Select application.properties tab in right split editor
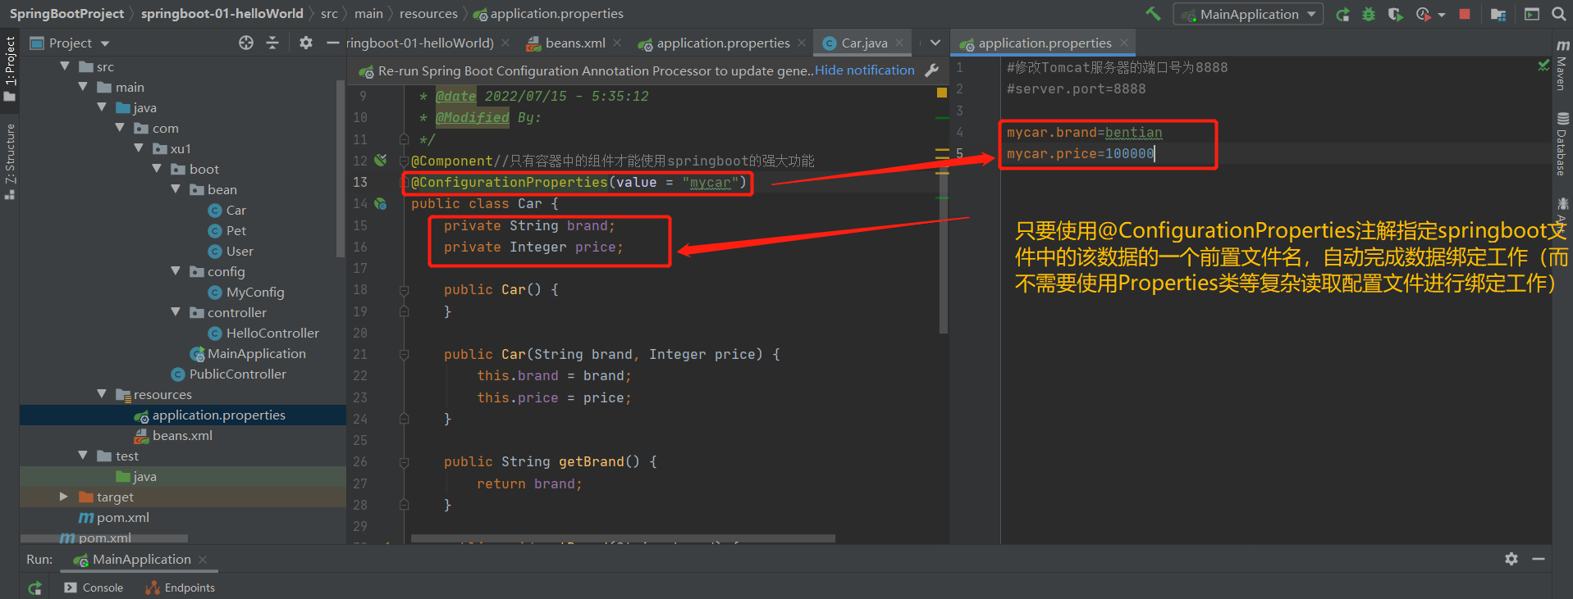Image resolution: width=1573 pixels, height=599 pixels. (x=1045, y=43)
